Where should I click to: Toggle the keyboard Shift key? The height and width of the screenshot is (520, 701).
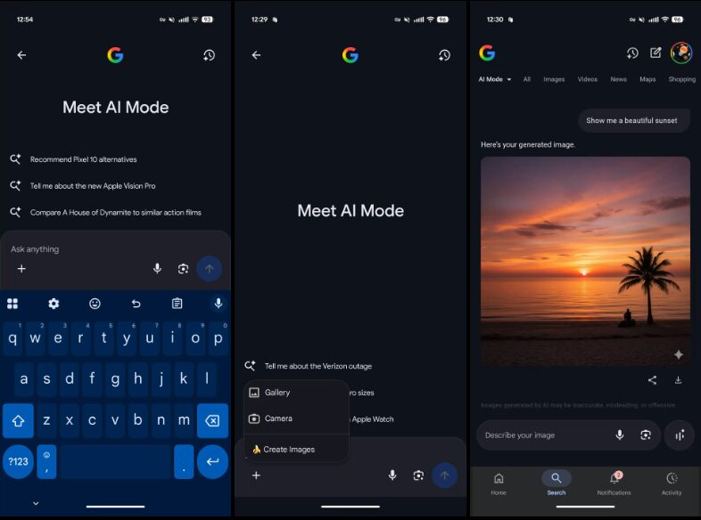18,420
